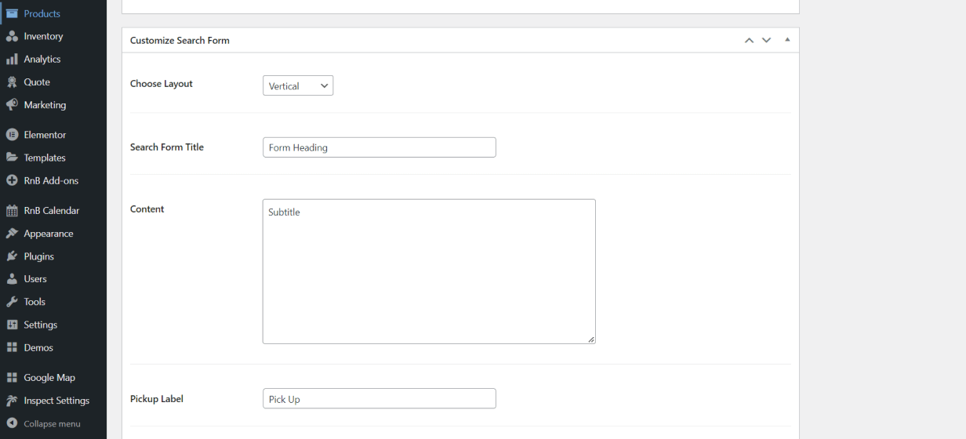Click the Plugins plug icon
The image size is (966, 439).
(x=12, y=256)
